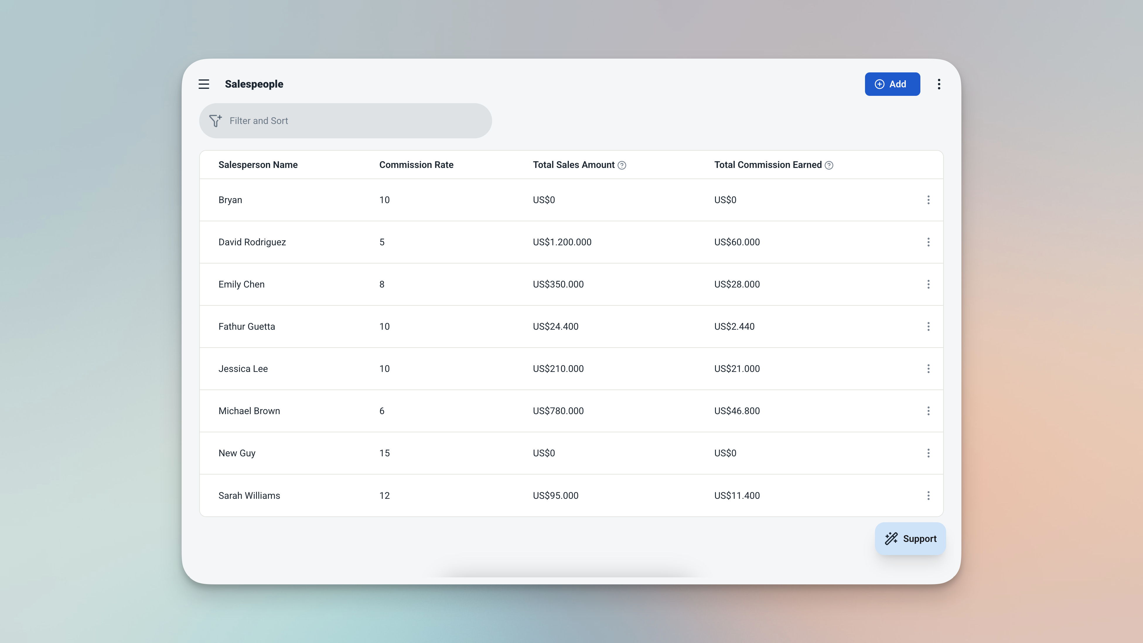Viewport: 1143px width, 643px height.
Task: Click the Add salesperson button
Action: tap(892, 84)
